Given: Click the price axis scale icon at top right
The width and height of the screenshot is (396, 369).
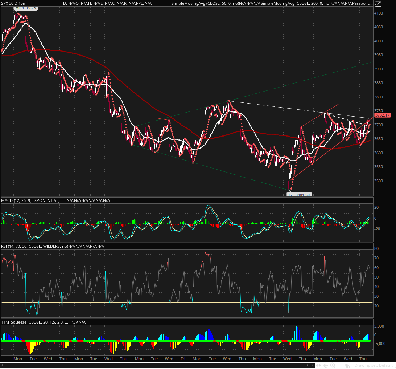Looking at the screenshot, I should [x=378, y=4].
